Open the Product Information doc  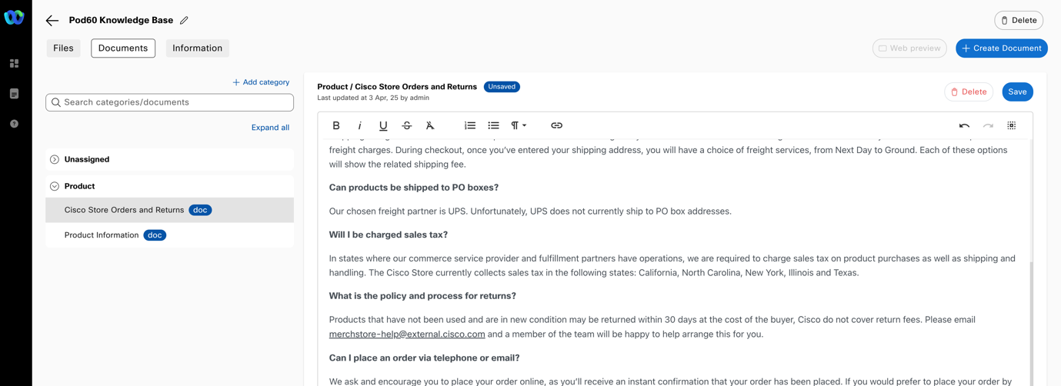[102, 235]
